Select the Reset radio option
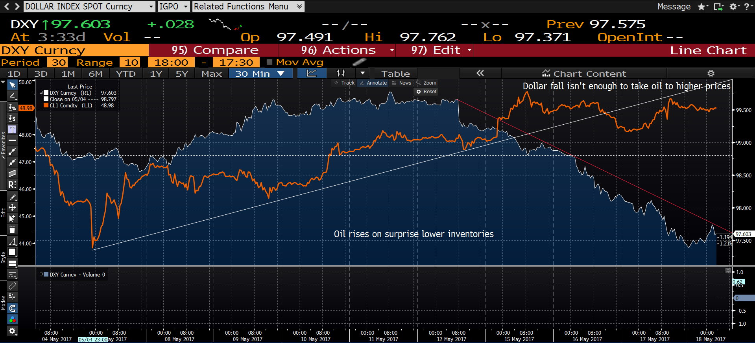Image resolution: width=755 pixels, height=343 pixels. (426, 92)
